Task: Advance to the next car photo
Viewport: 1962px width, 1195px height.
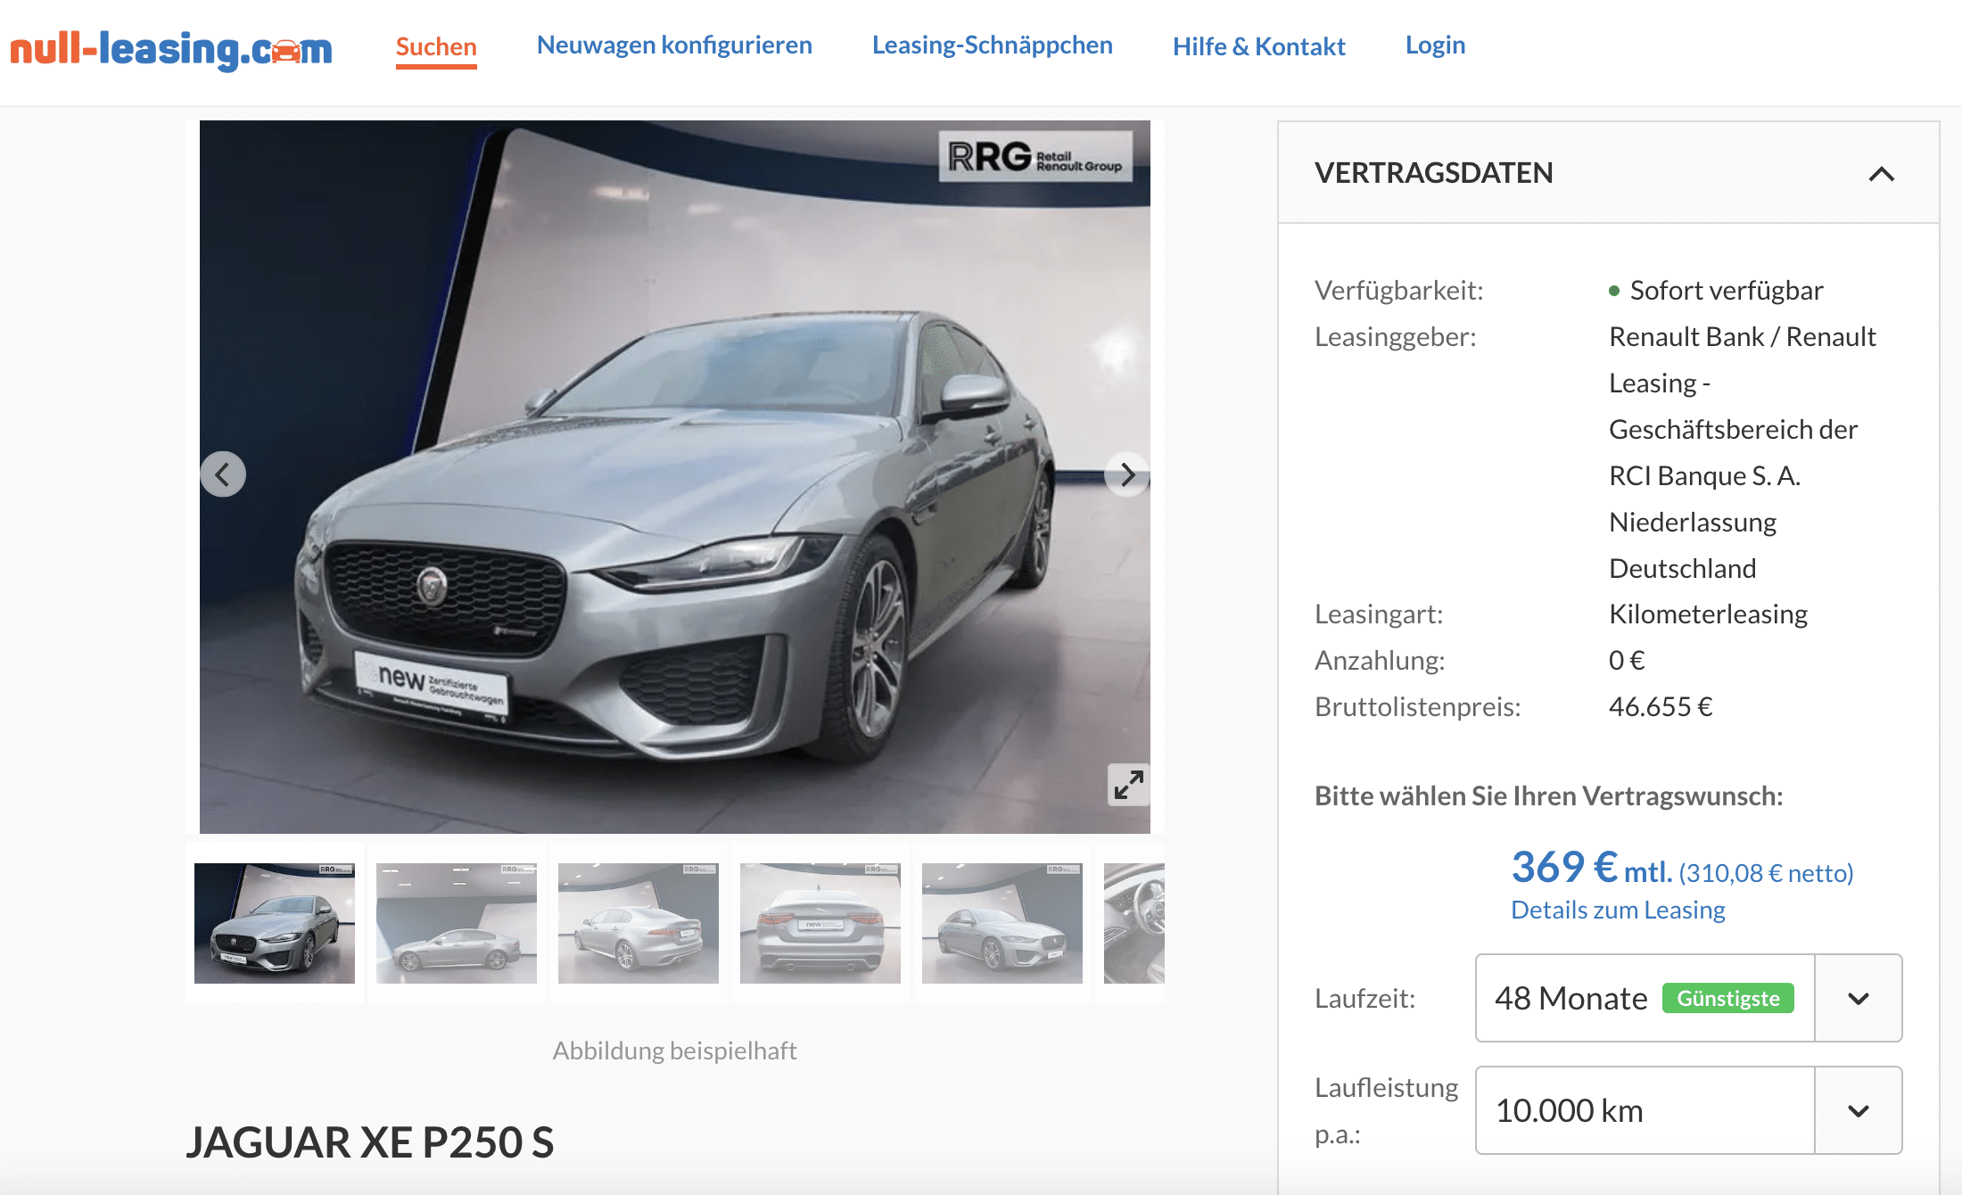Action: tap(1127, 474)
